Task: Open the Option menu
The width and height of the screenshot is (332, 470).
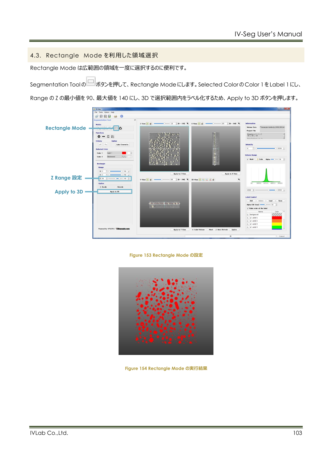Action: pos(107,112)
